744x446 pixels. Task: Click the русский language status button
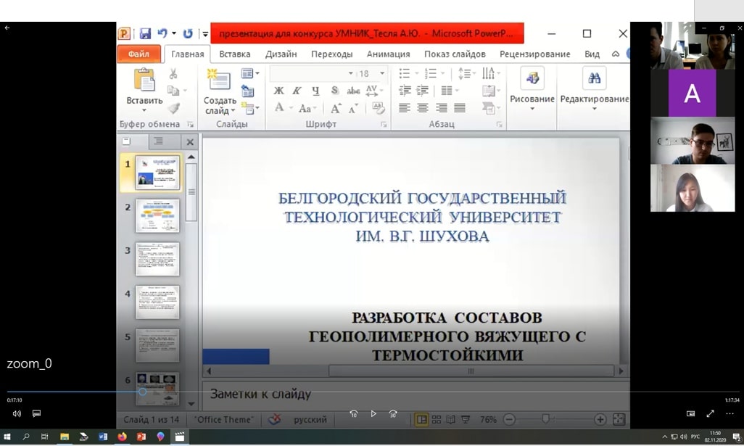(x=310, y=419)
